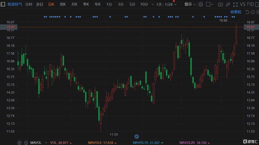
Task: Expand the layout options chevron
Action: [212, 4]
